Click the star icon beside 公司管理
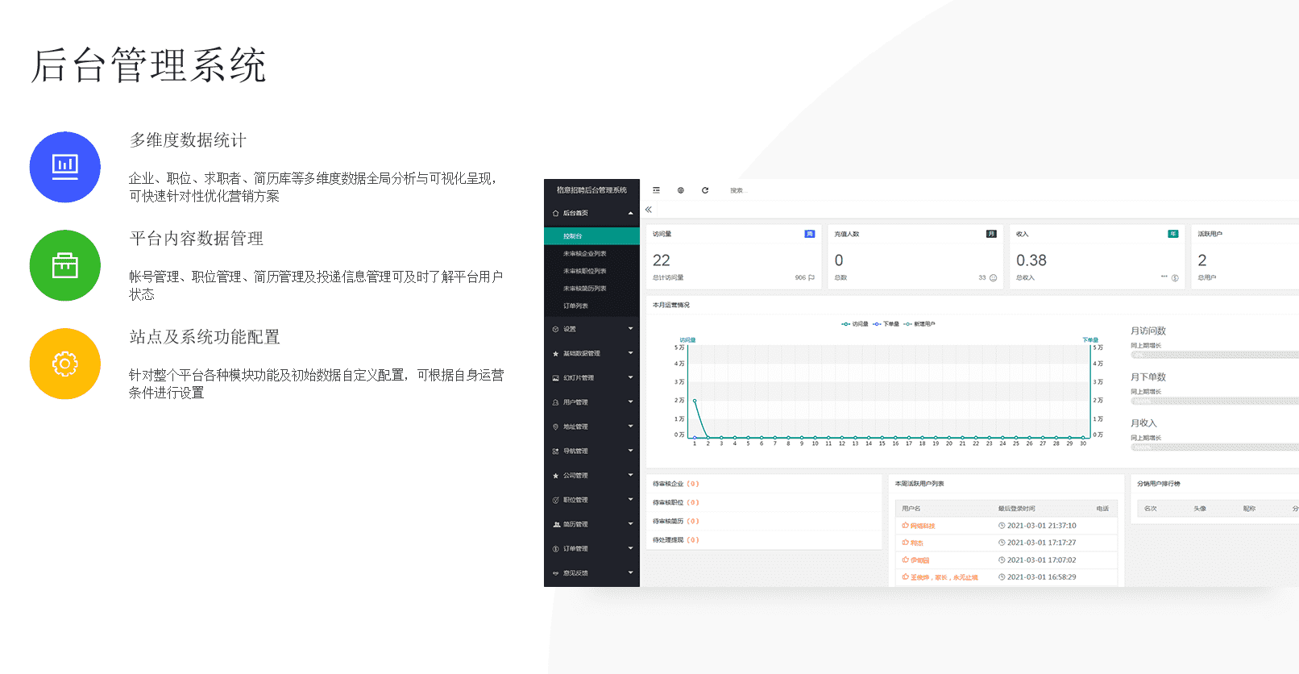This screenshot has width=1299, height=674. click(x=556, y=476)
